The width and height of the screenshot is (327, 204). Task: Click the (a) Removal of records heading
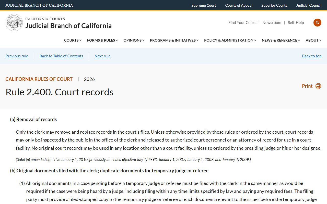click(x=33, y=120)
